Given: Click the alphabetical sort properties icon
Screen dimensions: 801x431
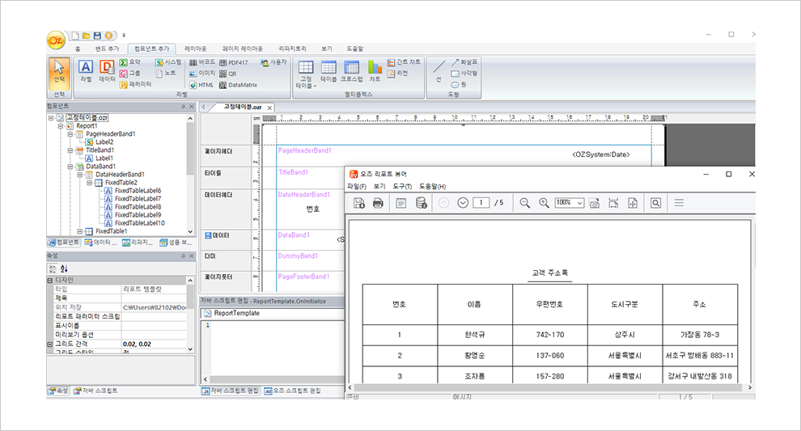Looking at the screenshot, I should [64, 268].
